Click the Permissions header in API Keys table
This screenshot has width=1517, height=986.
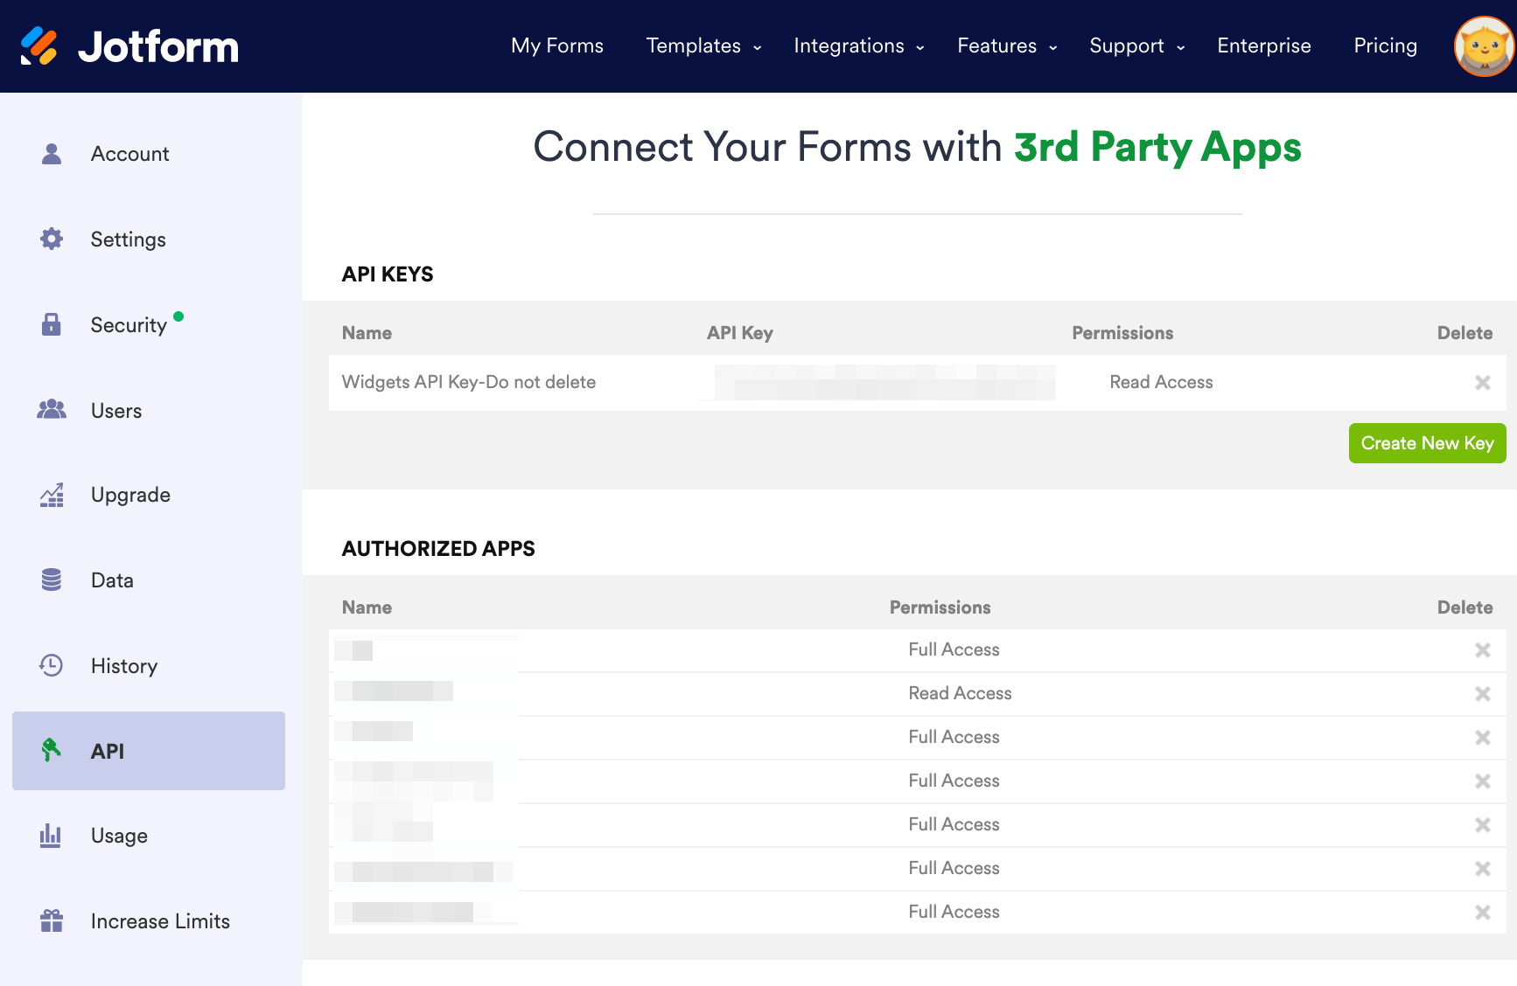[x=1122, y=333]
